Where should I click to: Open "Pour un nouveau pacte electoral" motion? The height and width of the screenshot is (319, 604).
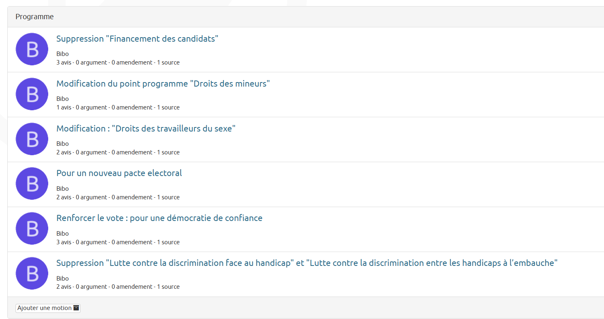pos(119,173)
